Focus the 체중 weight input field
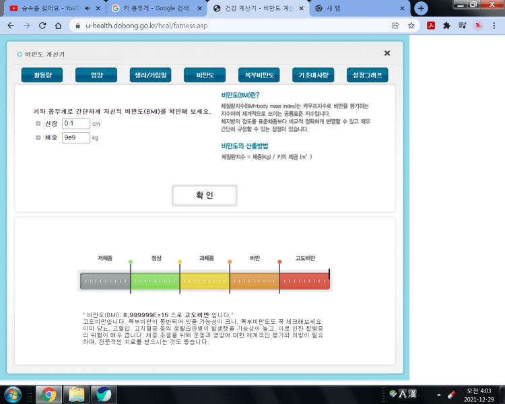505x404 pixels. pos(76,137)
